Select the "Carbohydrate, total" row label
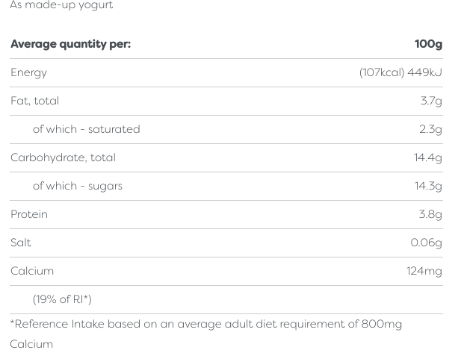 63,157
